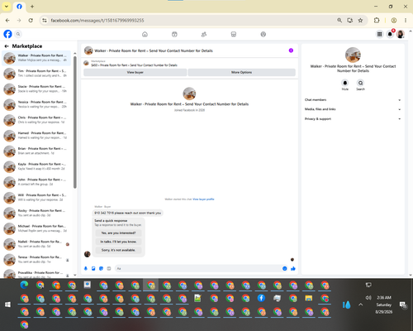Send quick reply In talks, I'll let you know
The image size is (413, 331).
click(118, 242)
